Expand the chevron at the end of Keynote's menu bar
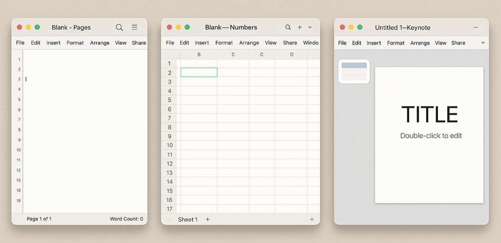Viewport: 501px width, 243px height. pyautogui.click(x=483, y=43)
